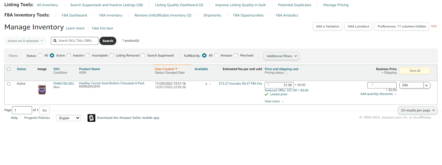Click the Go page button

44,110
